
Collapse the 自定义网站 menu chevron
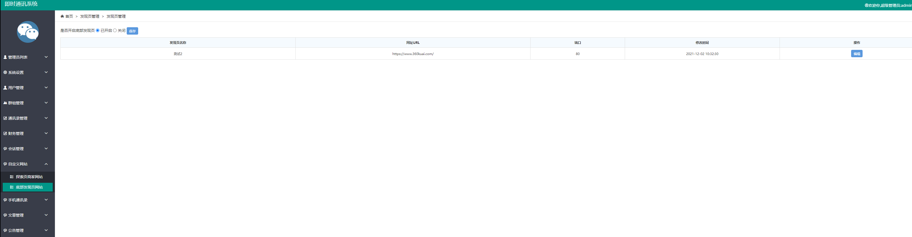[x=46, y=164]
